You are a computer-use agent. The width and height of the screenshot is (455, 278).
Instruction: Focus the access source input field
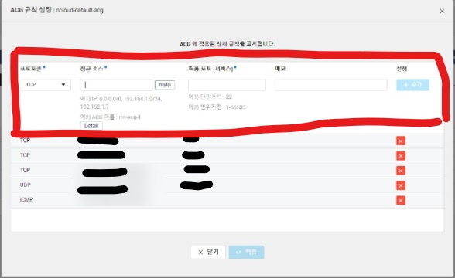pos(116,85)
